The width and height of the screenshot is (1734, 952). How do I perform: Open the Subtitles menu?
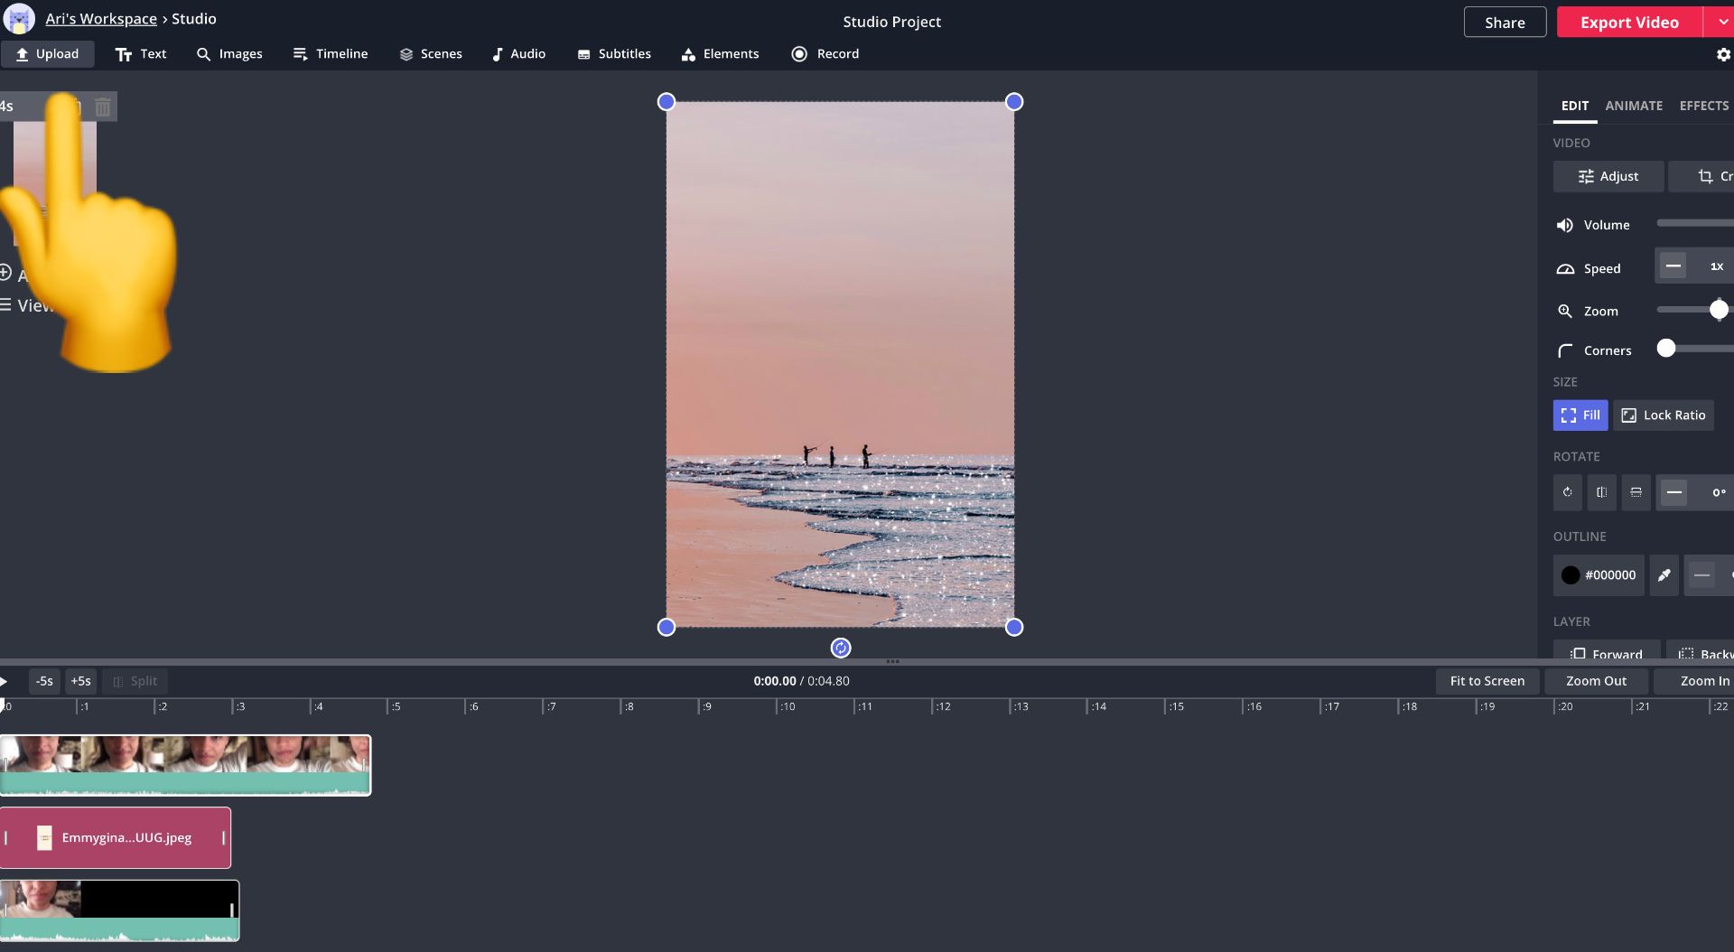(613, 54)
